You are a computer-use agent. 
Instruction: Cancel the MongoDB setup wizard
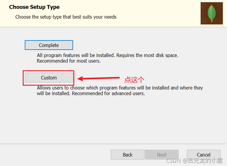point(203,155)
